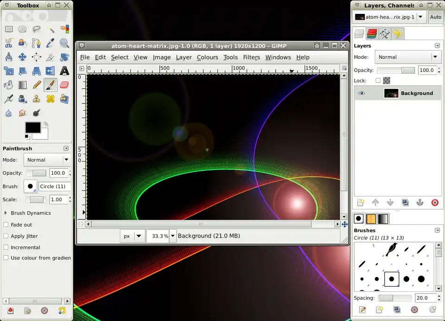Select the Text tool
The image size is (445, 321).
tap(64, 71)
